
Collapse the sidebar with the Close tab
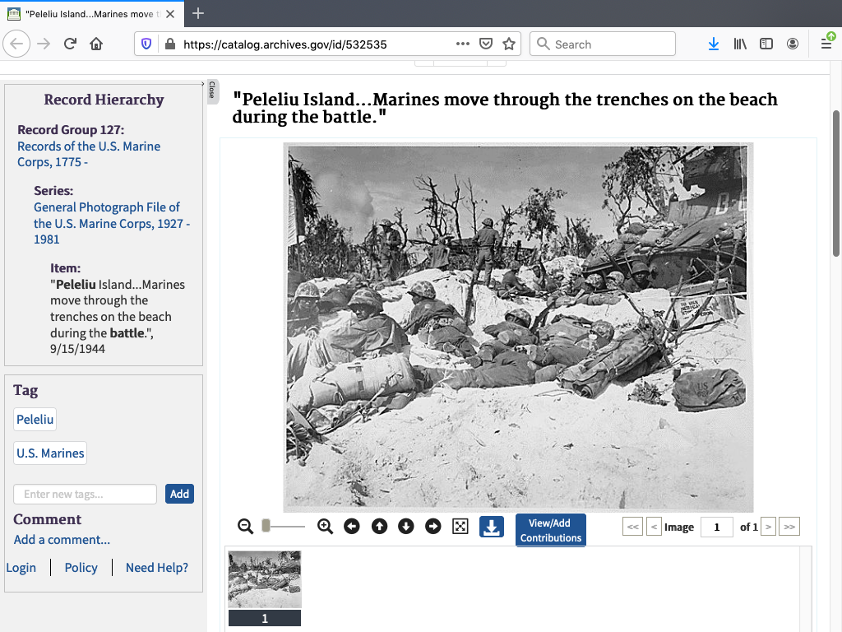(x=211, y=90)
